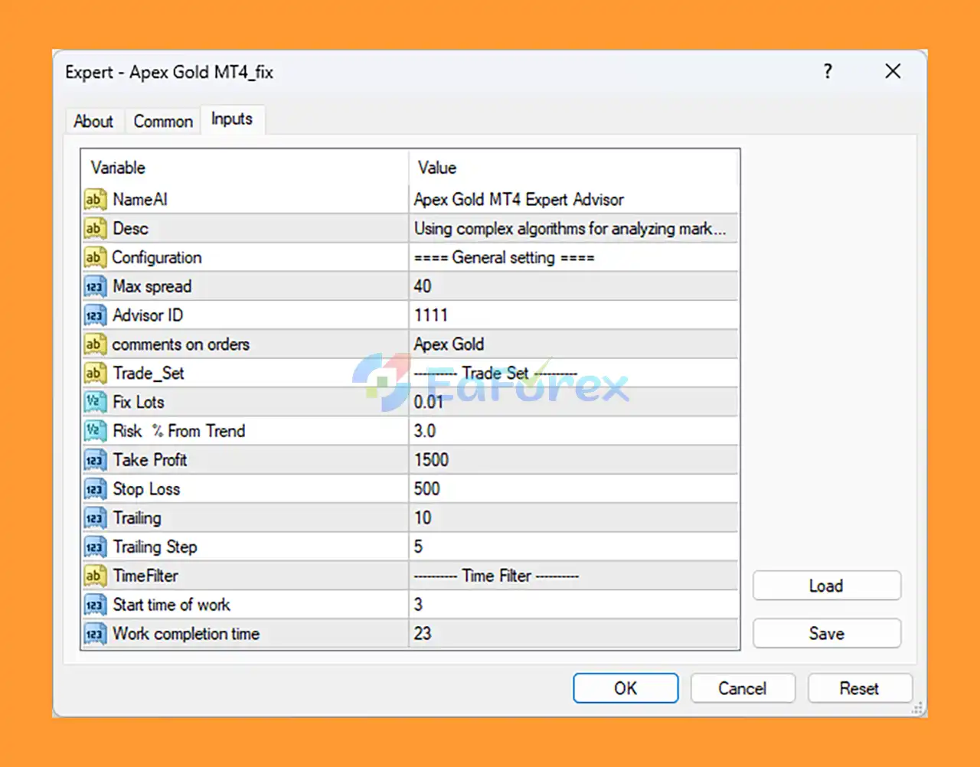Select the Inputs tab
This screenshot has height=767, width=980.
(232, 119)
